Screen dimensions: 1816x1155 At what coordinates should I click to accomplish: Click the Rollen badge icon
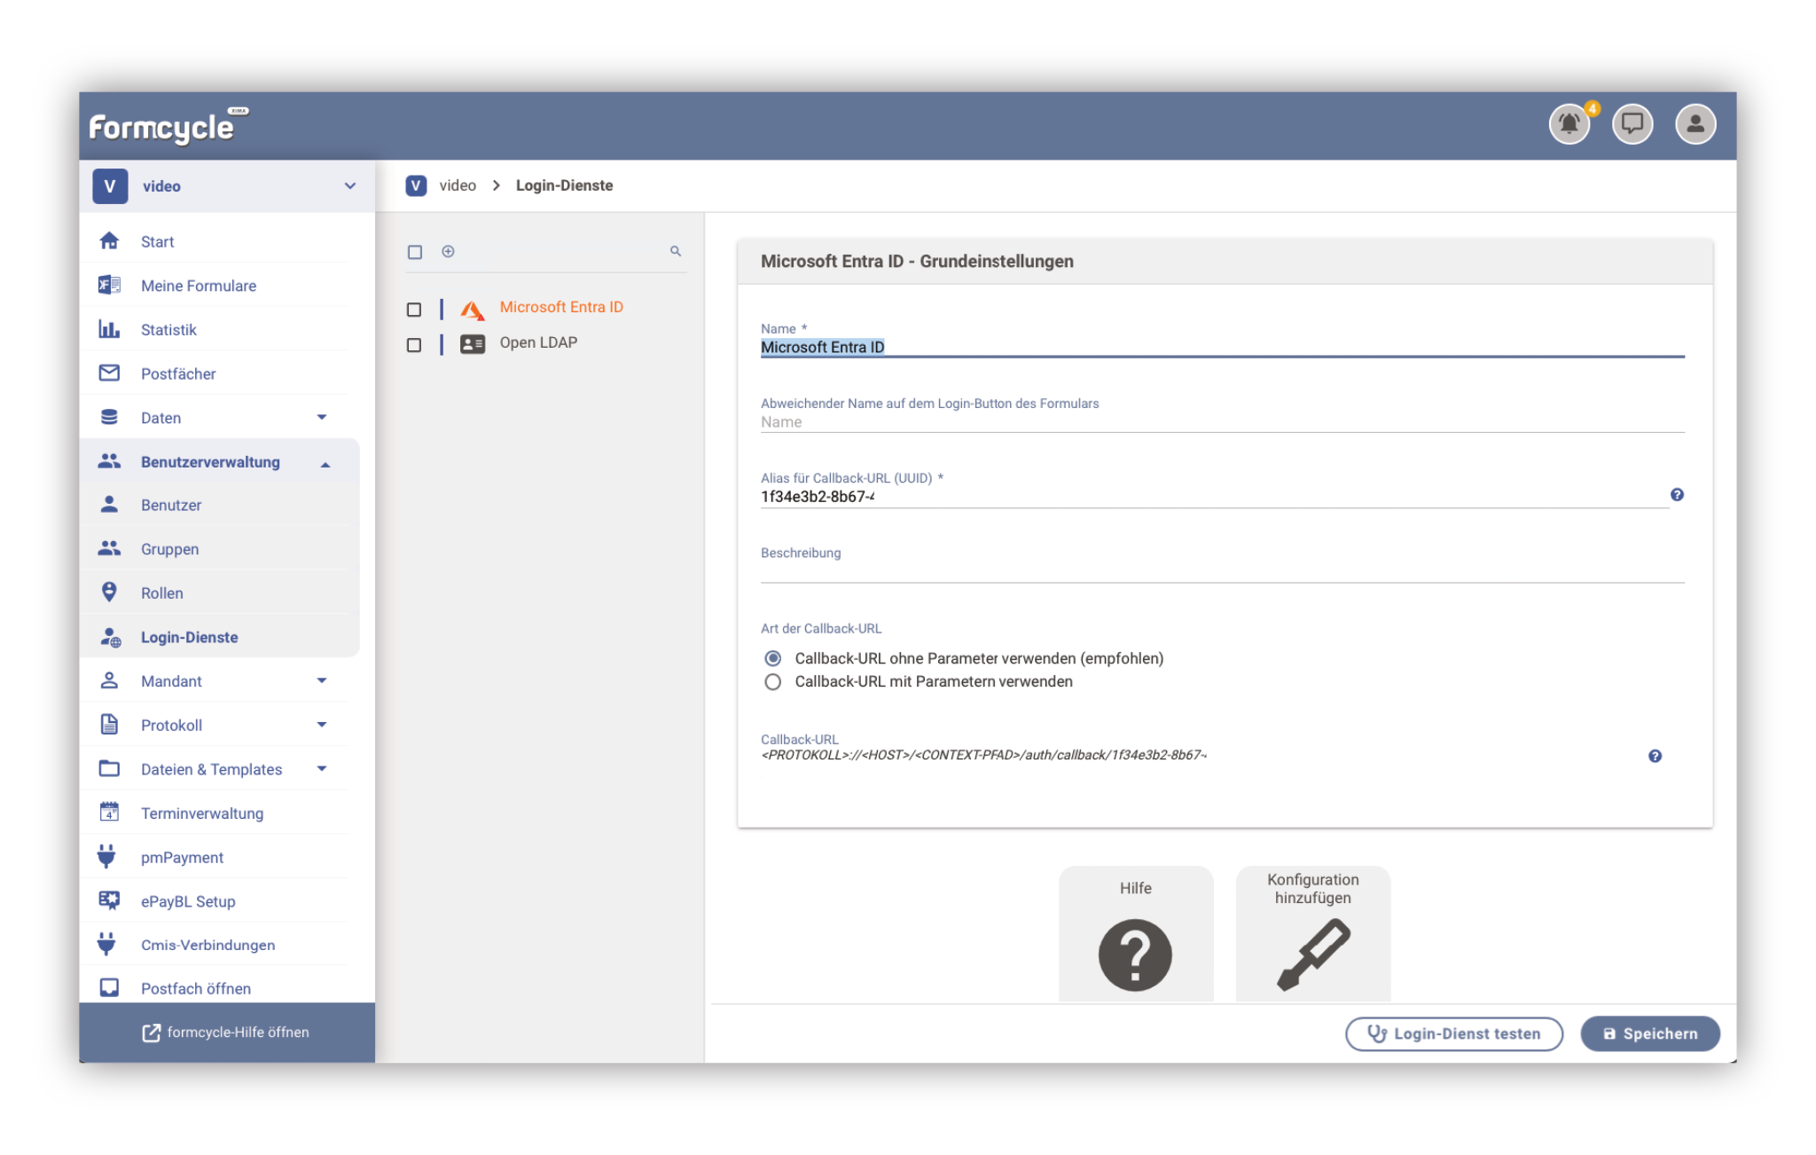tap(109, 593)
